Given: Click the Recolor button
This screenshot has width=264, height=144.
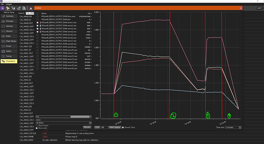Looking at the screenshot, I should click(87, 127).
